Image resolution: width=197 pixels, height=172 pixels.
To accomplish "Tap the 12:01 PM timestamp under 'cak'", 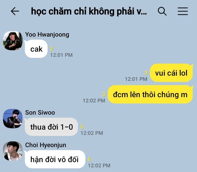I will tap(62, 55).
